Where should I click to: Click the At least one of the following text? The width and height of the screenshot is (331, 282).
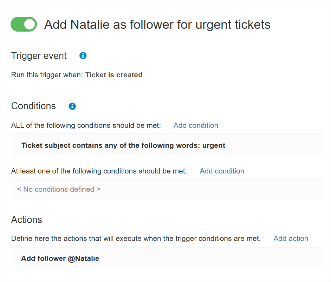(x=99, y=171)
